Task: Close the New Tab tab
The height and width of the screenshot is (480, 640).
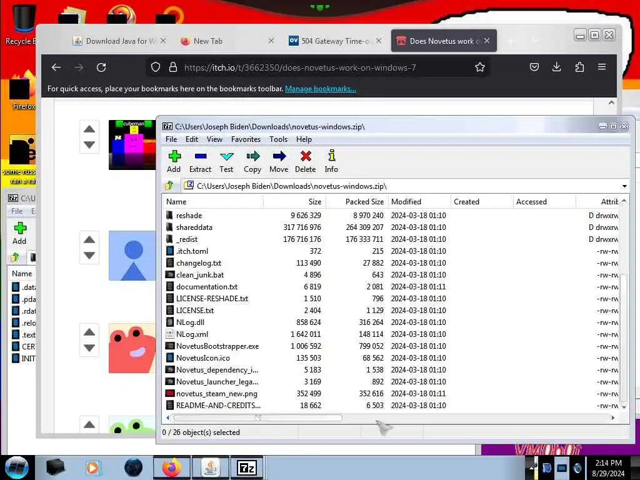Action: click(271, 41)
